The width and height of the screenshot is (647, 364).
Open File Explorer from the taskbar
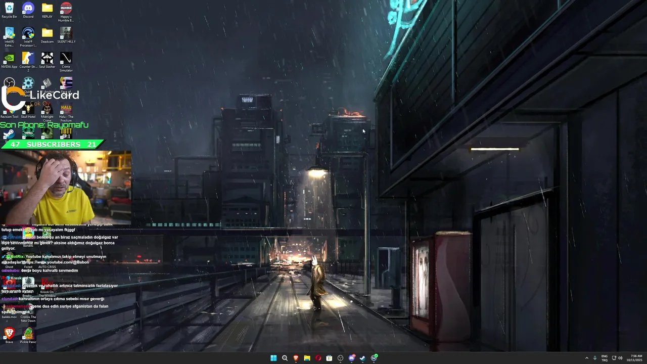pyautogui.click(x=307, y=358)
